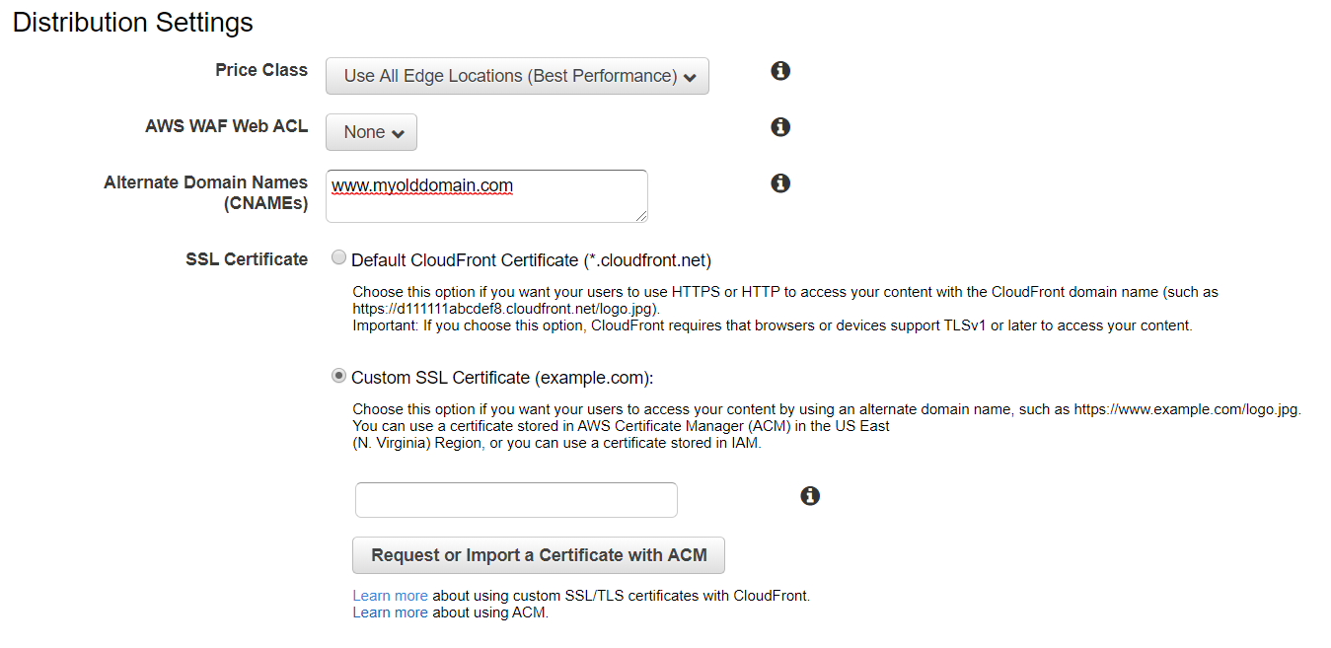Open Learn more about custom SSL/TLS certificates

(390, 595)
